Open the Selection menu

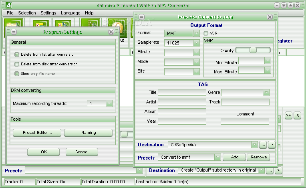(x=27, y=13)
